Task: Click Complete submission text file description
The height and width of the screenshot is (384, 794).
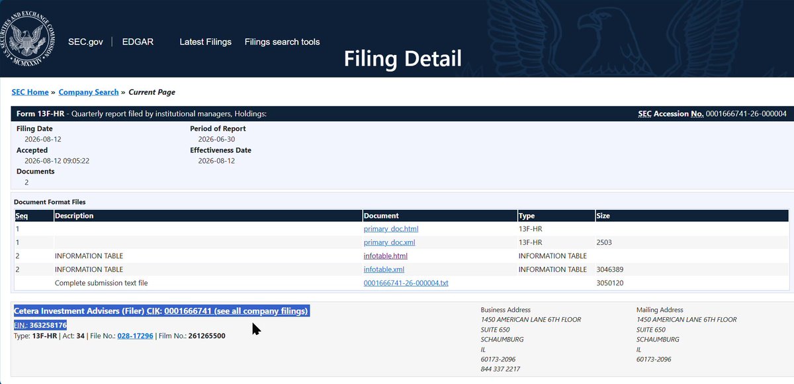Action: coord(101,283)
